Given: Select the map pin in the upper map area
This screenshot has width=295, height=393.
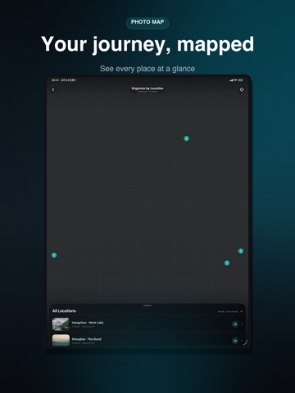Looking at the screenshot, I should click(x=186, y=138).
